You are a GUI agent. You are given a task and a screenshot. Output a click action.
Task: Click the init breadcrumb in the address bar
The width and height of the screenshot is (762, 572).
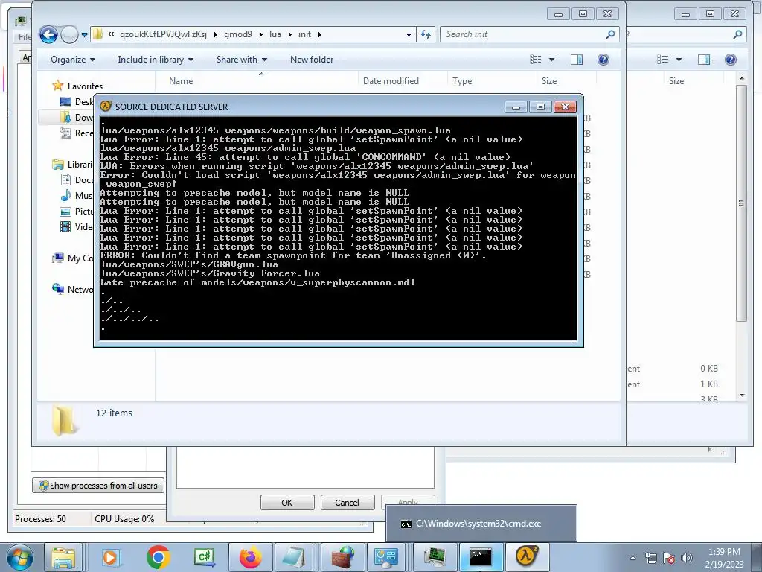[x=304, y=34]
